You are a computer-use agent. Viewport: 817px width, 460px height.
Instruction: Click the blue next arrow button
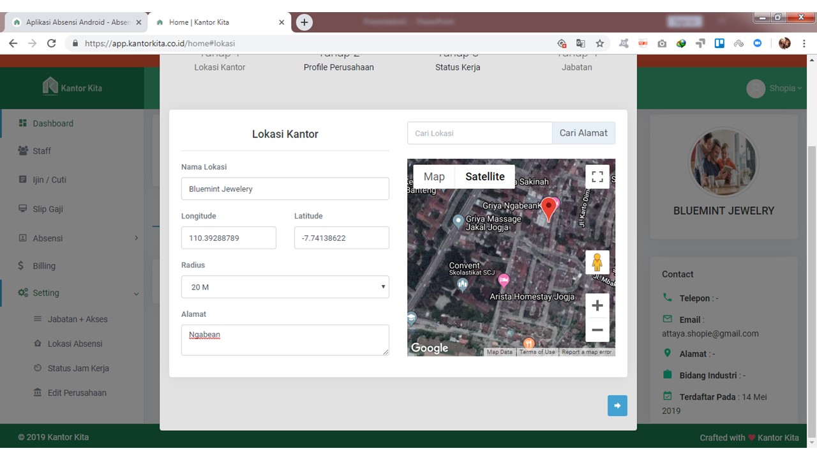pos(617,406)
